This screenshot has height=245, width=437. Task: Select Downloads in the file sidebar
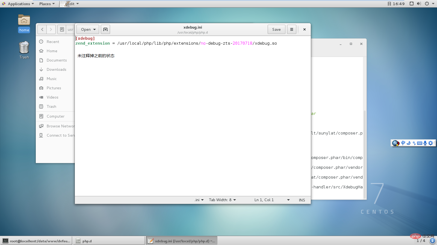coord(56,69)
